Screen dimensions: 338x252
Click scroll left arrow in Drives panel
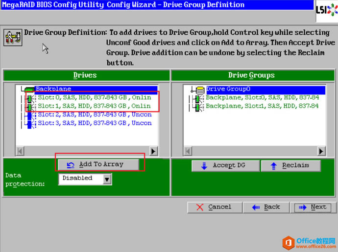pyautogui.click(x=20, y=151)
